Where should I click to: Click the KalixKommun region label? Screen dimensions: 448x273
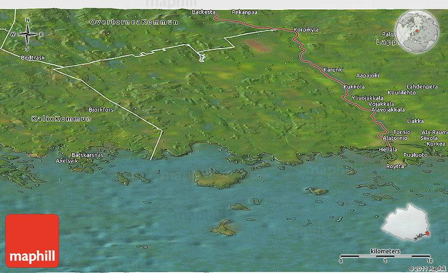pyautogui.click(x=61, y=119)
